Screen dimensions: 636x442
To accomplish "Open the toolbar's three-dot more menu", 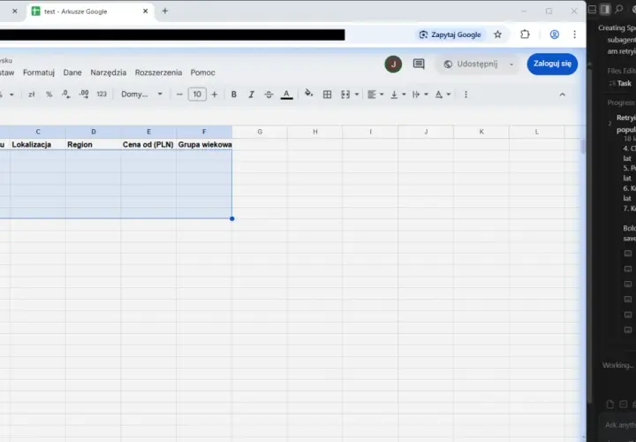I will click(466, 95).
